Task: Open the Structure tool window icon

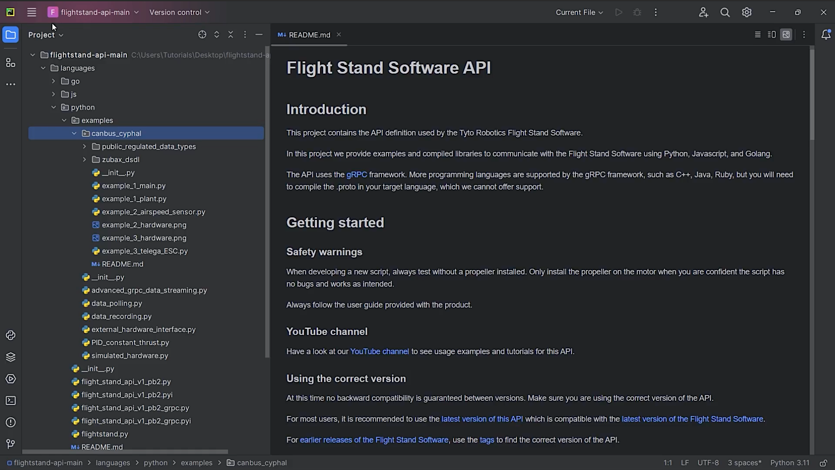Action: pos(11,62)
